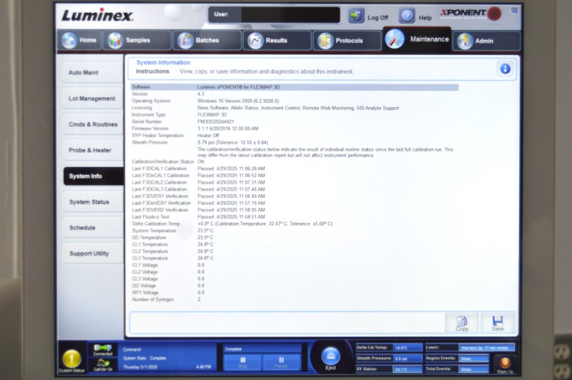Open the Home page
This screenshot has height=380, width=572.
pyautogui.click(x=80, y=40)
